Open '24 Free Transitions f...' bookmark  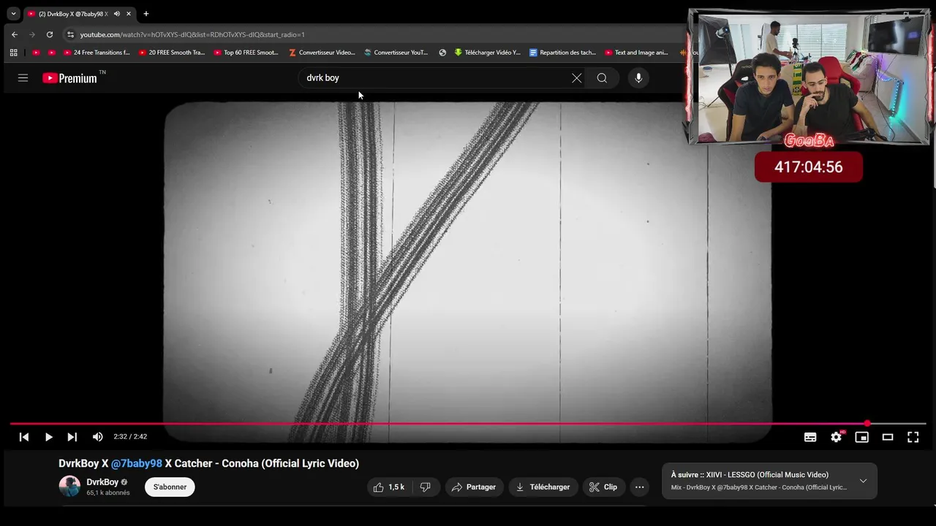tap(96, 53)
